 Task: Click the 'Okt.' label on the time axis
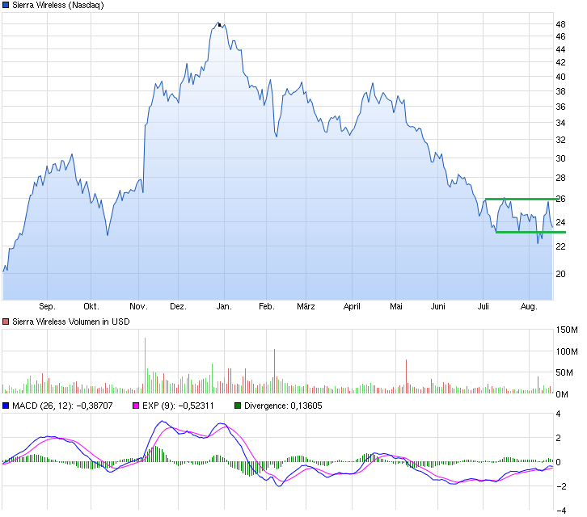click(91, 307)
